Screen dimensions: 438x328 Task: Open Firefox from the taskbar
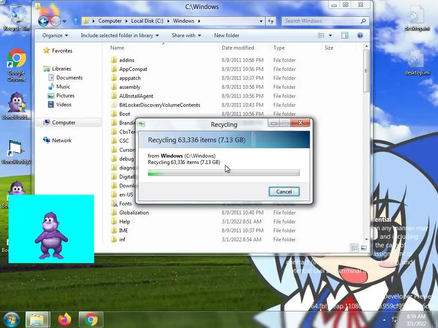(x=65, y=319)
